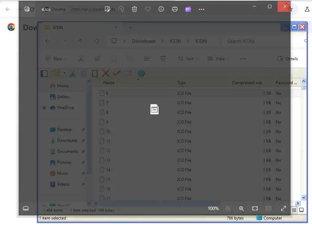This screenshot has width=312, height=240.
Task: Click the Fit to window icon in Photos
Action: click(x=255, y=209)
